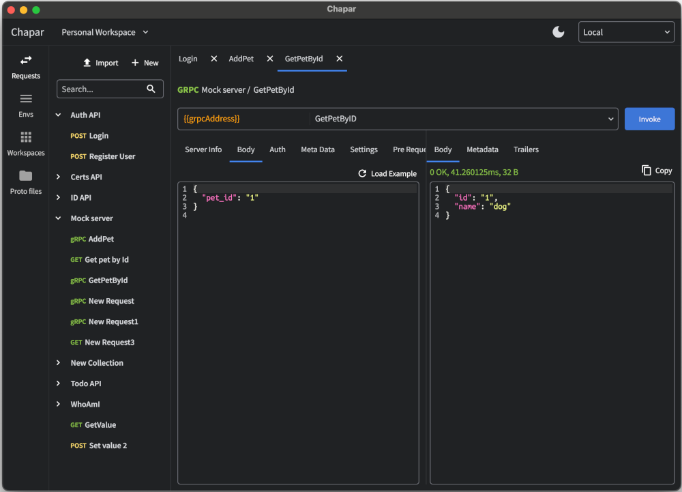Open the GET Get pet by Id request
The width and height of the screenshot is (682, 492).
[x=100, y=260]
